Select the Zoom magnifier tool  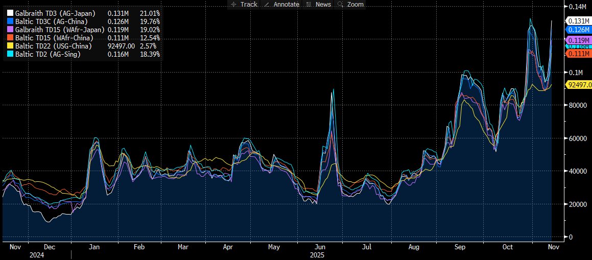click(x=350, y=4)
